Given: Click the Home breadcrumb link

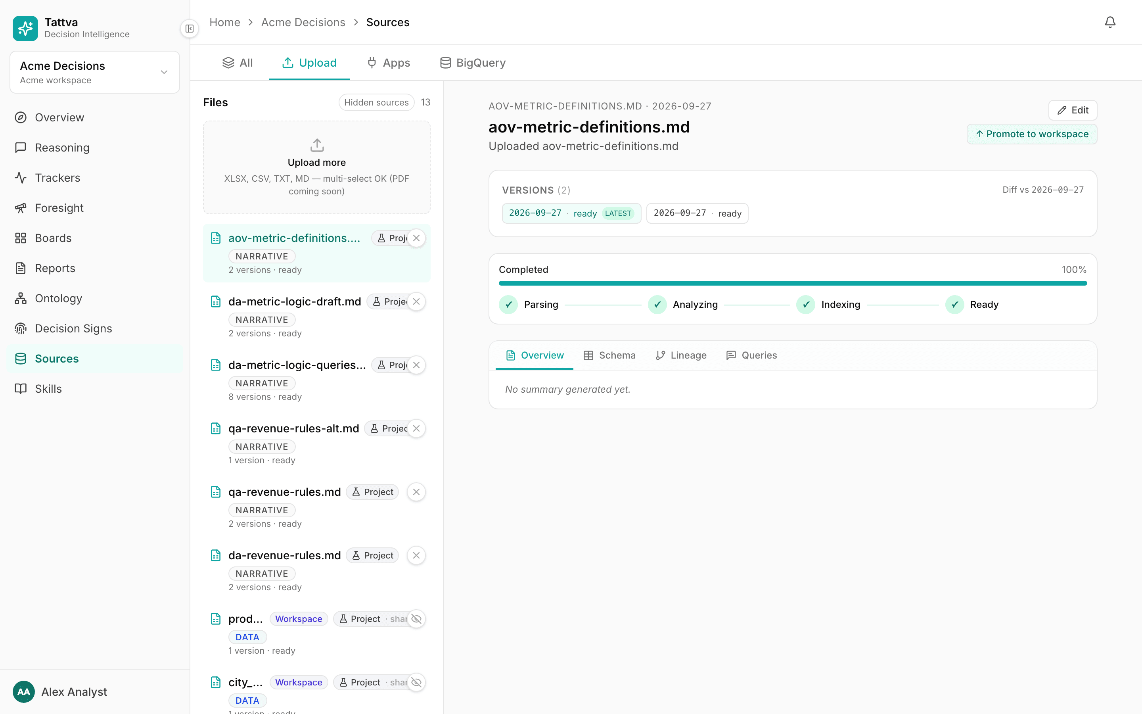Looking at the screenshot, I should point(224,22).
